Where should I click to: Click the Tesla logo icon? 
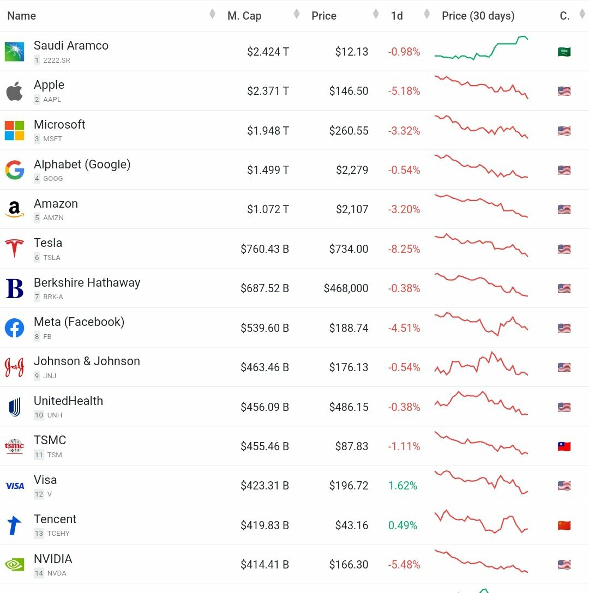click(x=14, y=249)
